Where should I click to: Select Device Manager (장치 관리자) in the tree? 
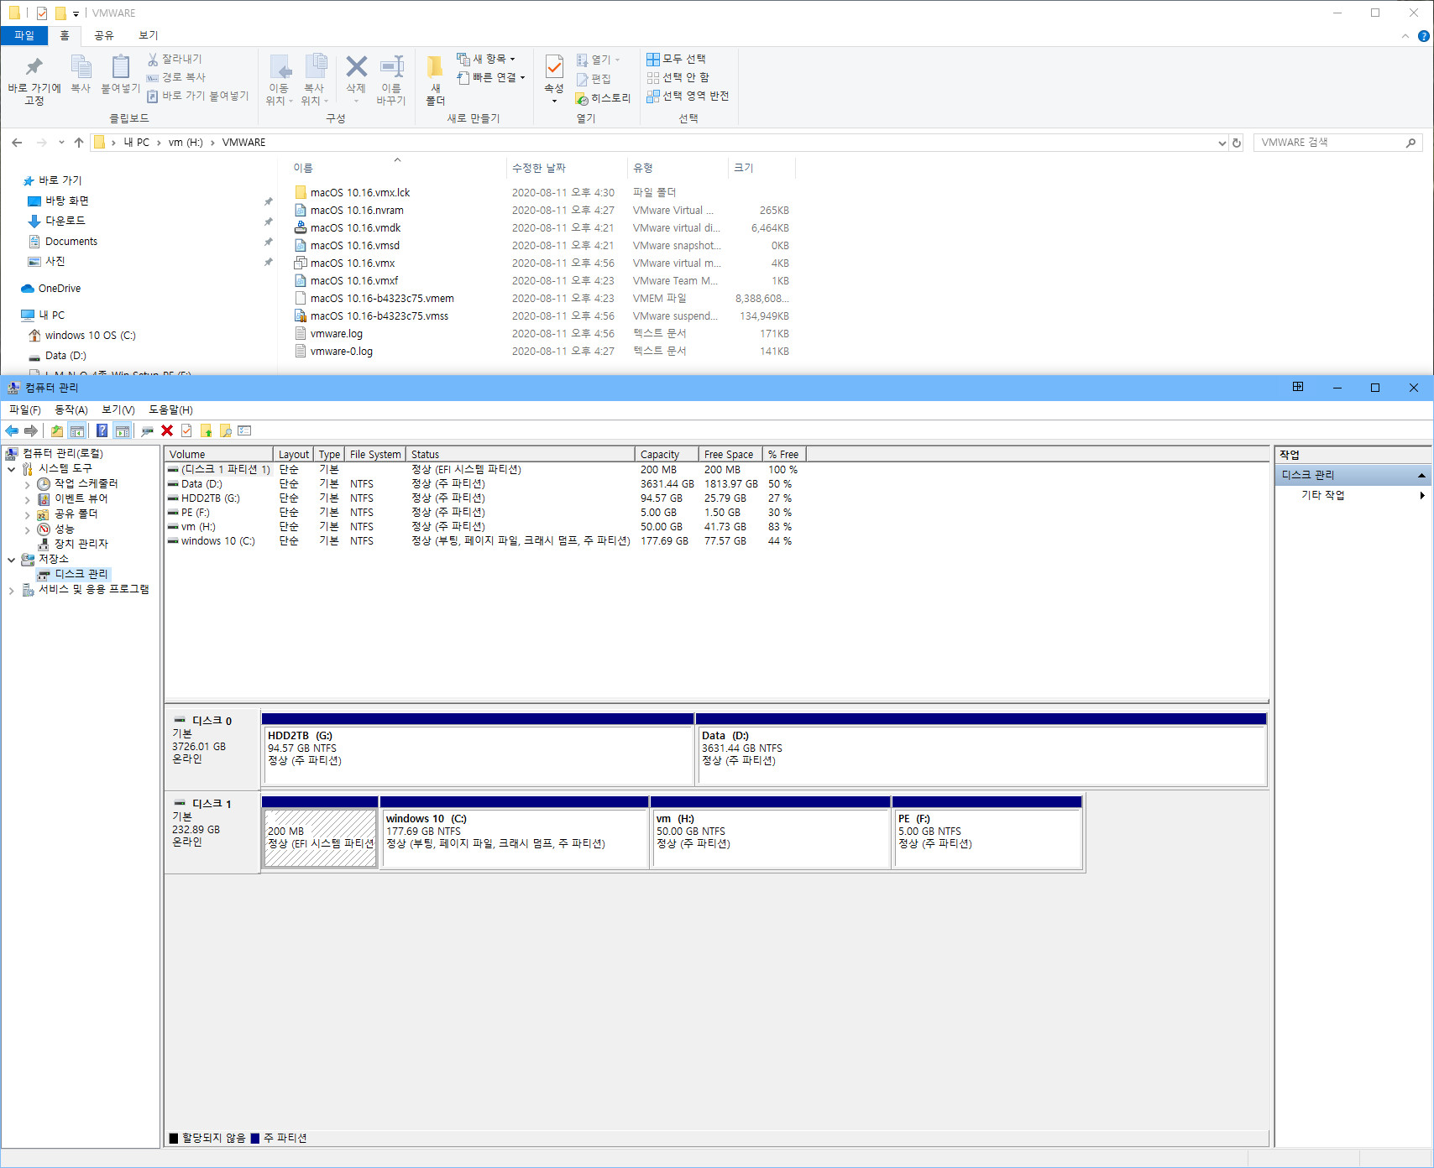click(x=81, y=545)
